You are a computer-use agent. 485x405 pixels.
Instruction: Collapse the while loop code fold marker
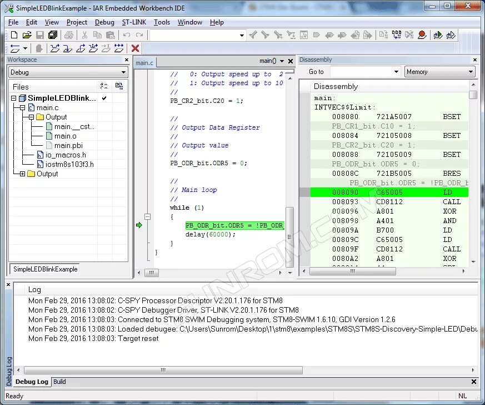tap(148, 217)
